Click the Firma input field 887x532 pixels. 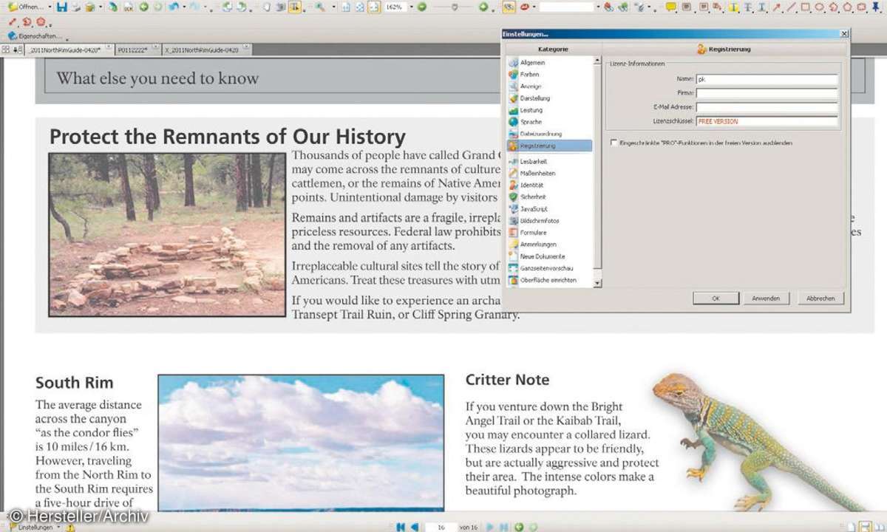(x=767, y=93)
